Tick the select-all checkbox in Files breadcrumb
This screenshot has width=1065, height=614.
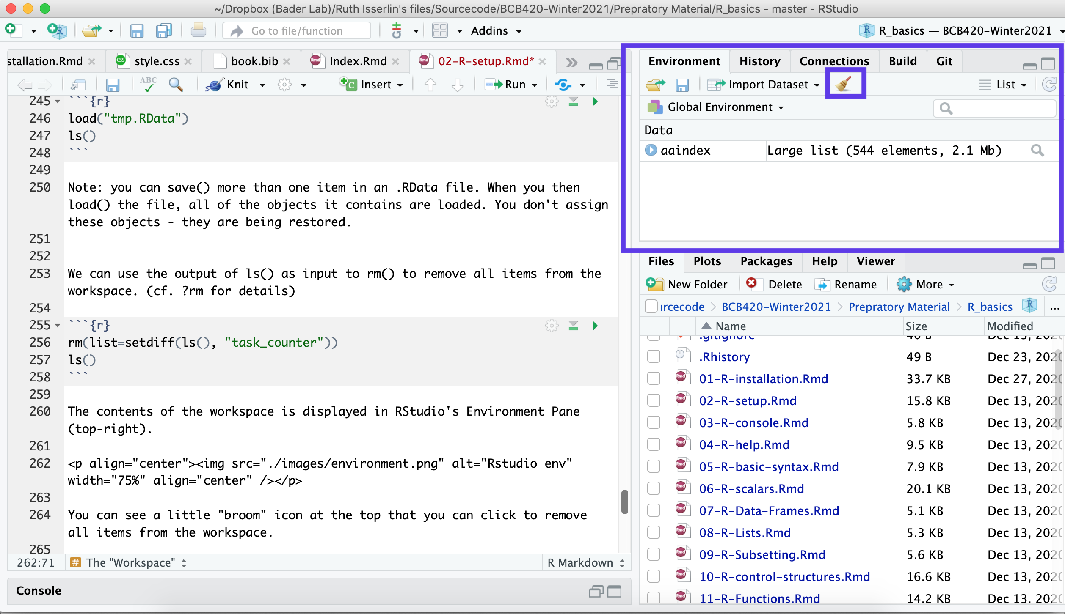pos(651,306)
